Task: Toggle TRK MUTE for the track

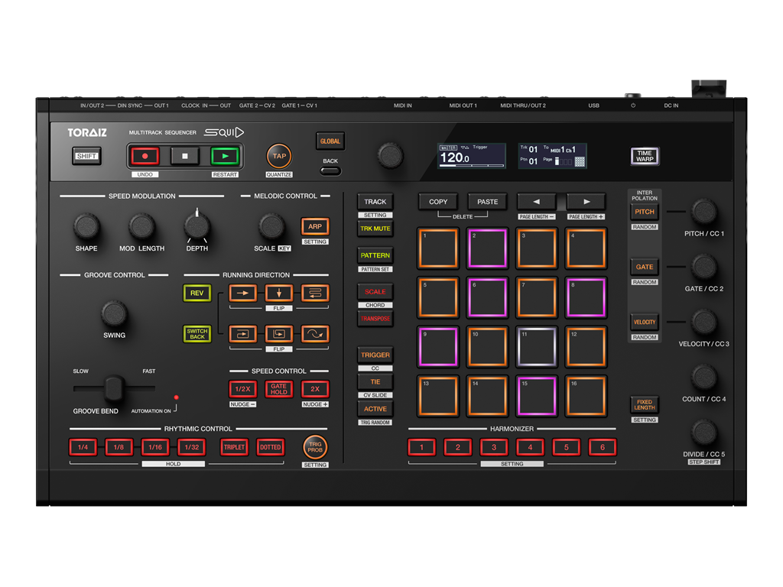Action: click(x=375, y=229)
